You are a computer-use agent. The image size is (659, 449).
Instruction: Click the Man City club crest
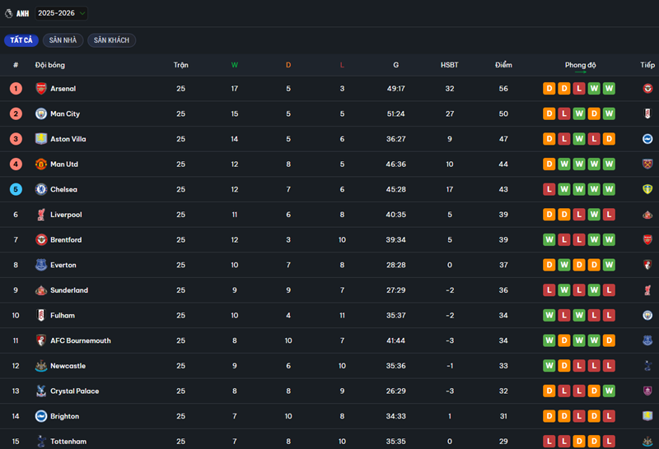pos(41,114)
